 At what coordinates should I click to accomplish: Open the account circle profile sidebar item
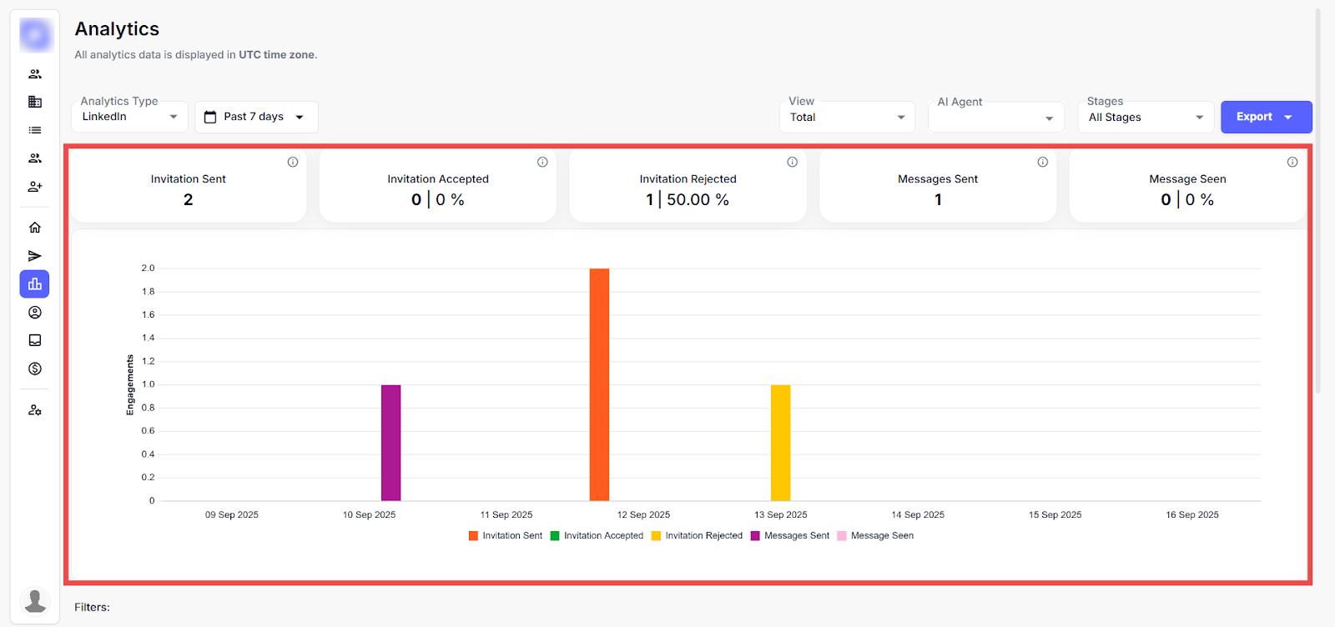click(x=35, y=313)
